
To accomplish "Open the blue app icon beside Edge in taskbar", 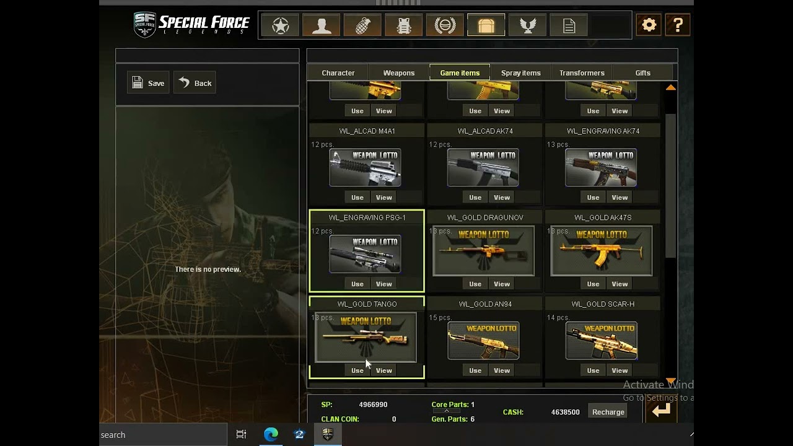I will [299, 434].
